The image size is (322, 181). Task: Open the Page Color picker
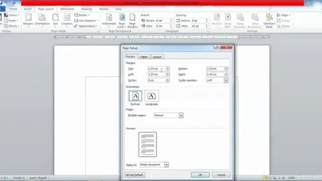[122, 20]
